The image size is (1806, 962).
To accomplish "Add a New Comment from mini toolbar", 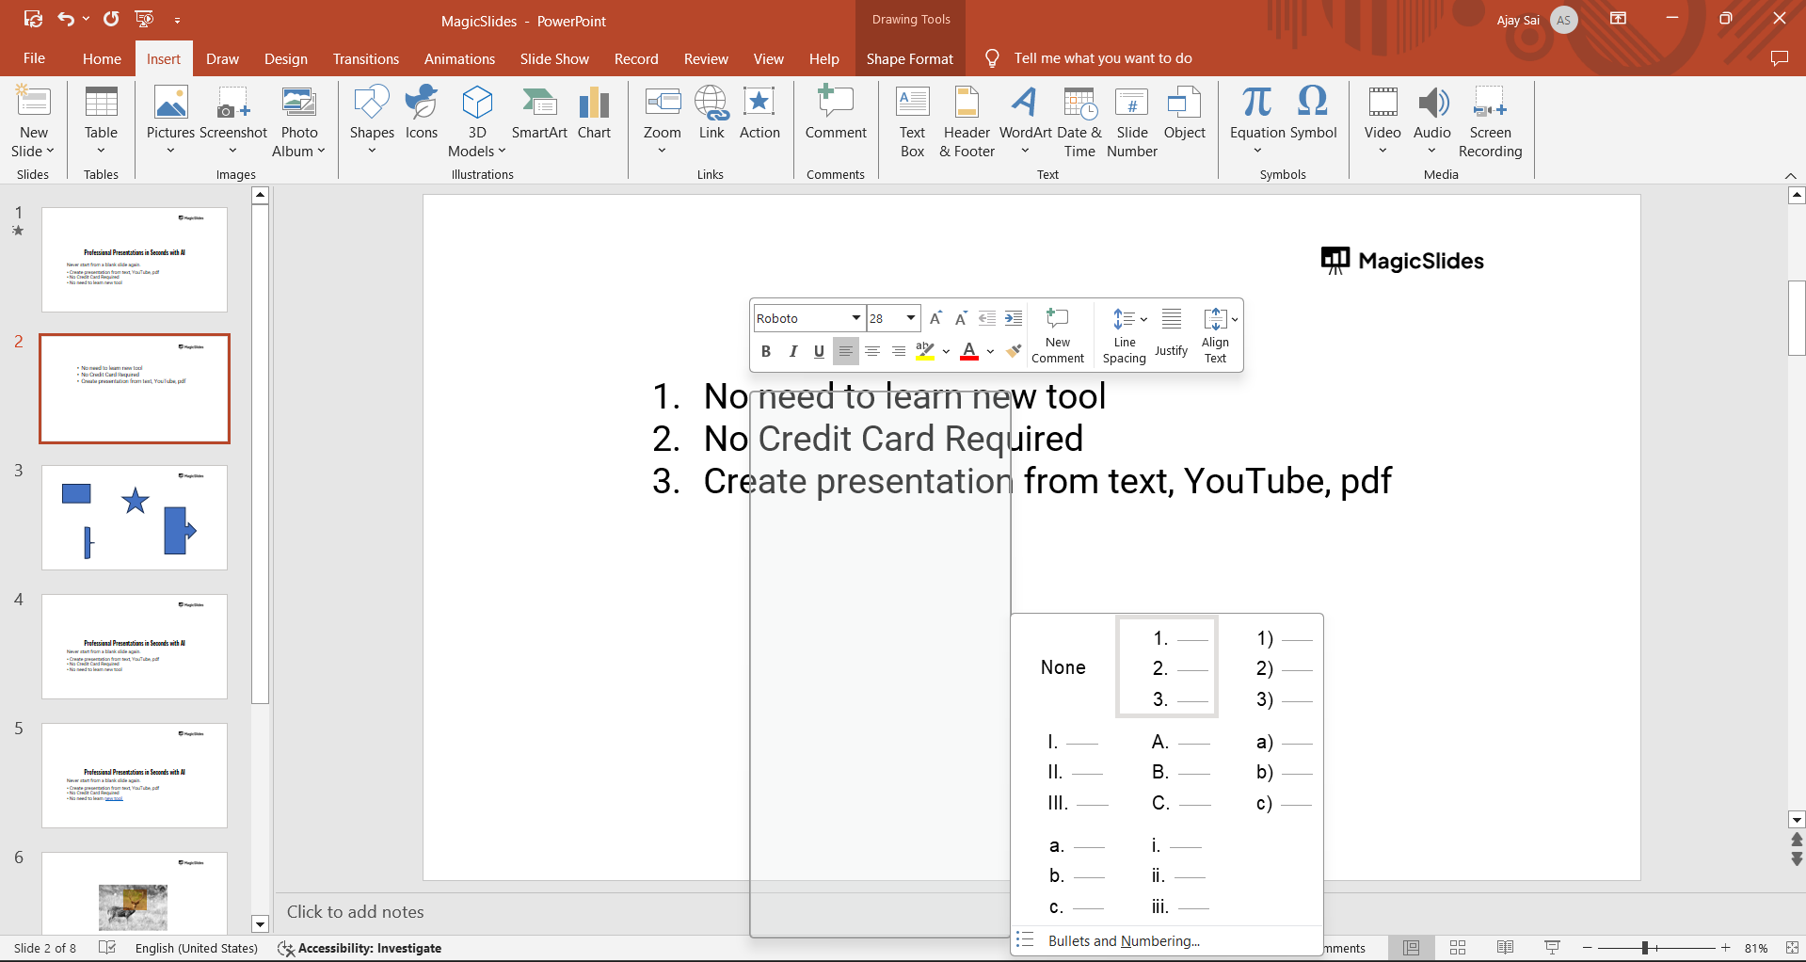I will click(x=1058, y=335).
